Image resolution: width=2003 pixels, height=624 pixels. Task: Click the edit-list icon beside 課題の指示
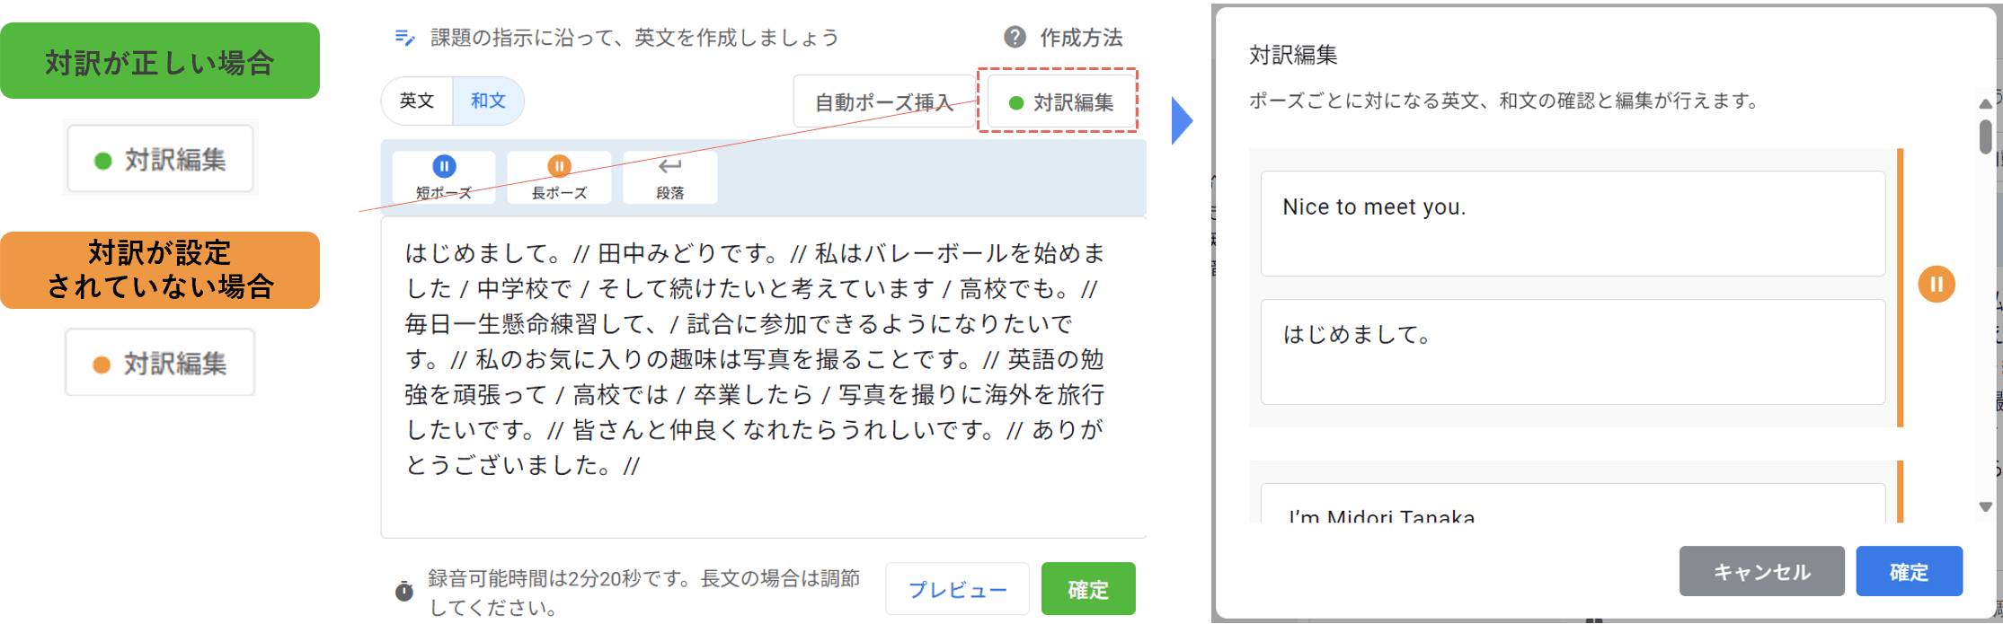pos(404,38)
